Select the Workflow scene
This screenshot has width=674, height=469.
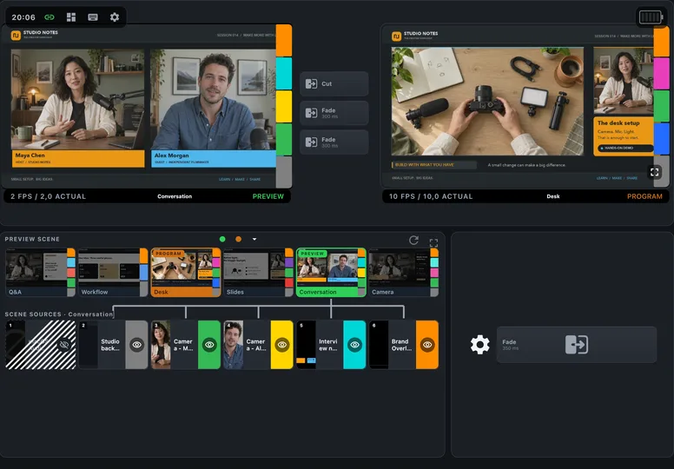pyautogui.click(x=113, y=273)
